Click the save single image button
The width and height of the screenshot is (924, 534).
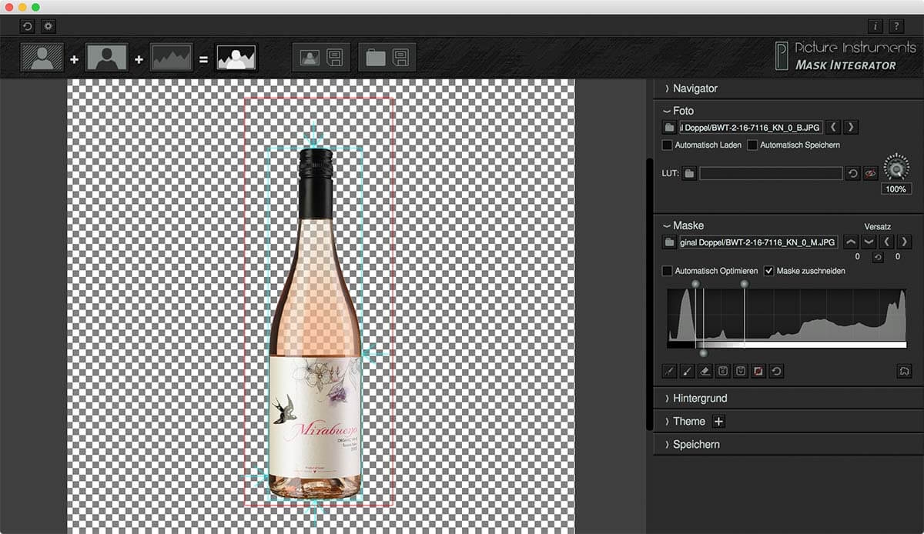coord(321,58)
